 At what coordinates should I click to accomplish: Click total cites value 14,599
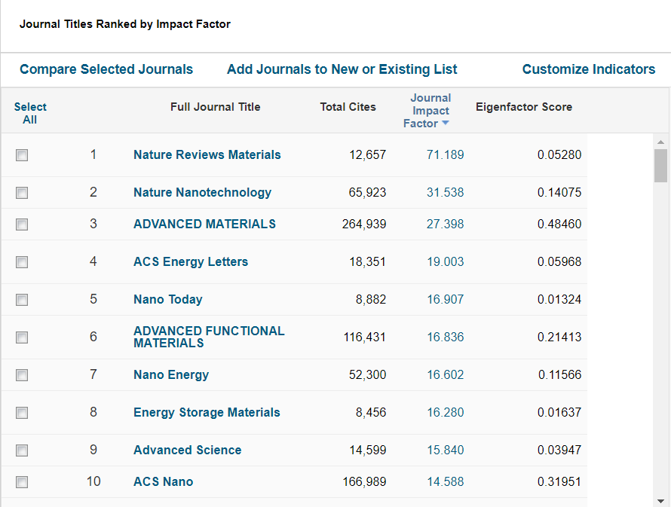pos(368,450)
